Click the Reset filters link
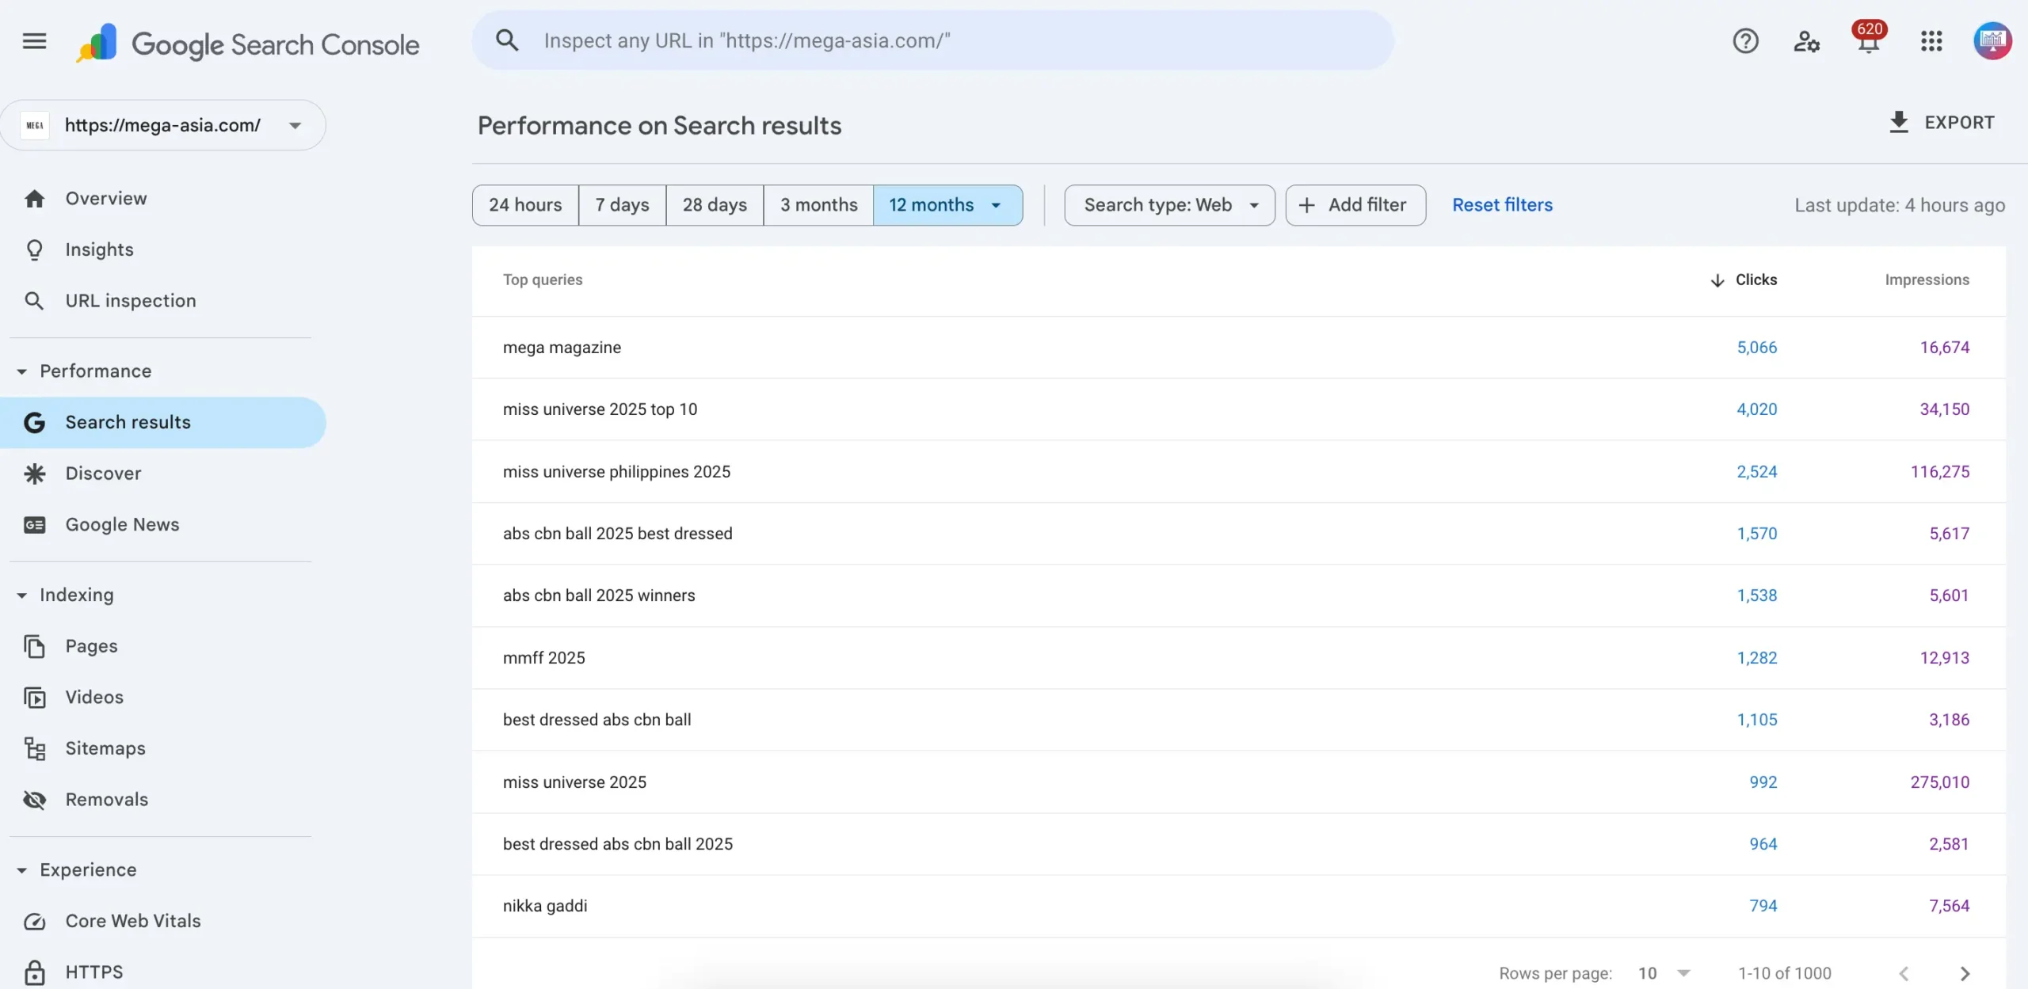The image size is (2028, 989). tap(1502, 205)
